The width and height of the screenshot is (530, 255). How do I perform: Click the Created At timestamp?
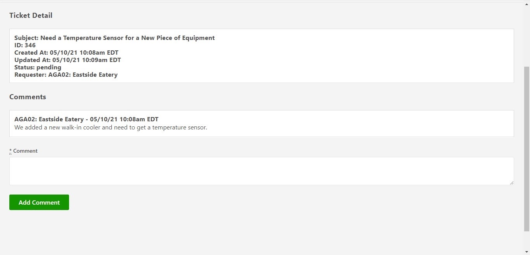[66, 52]
